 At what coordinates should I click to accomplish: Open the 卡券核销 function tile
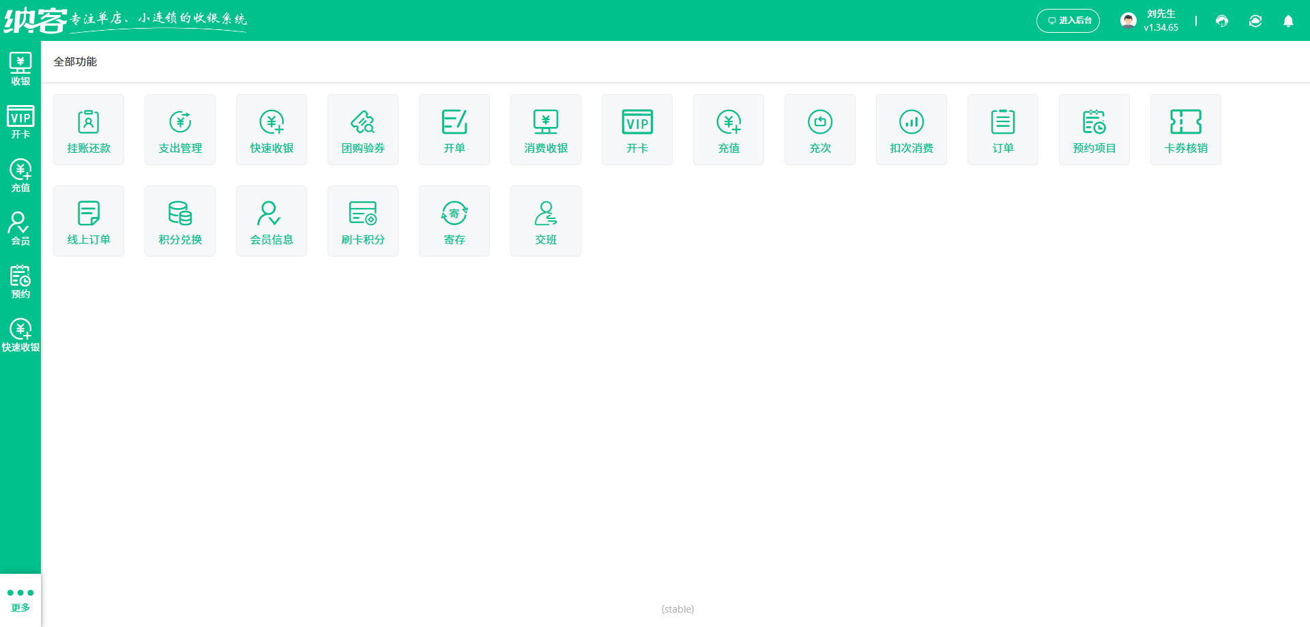tap(1186, 130)
